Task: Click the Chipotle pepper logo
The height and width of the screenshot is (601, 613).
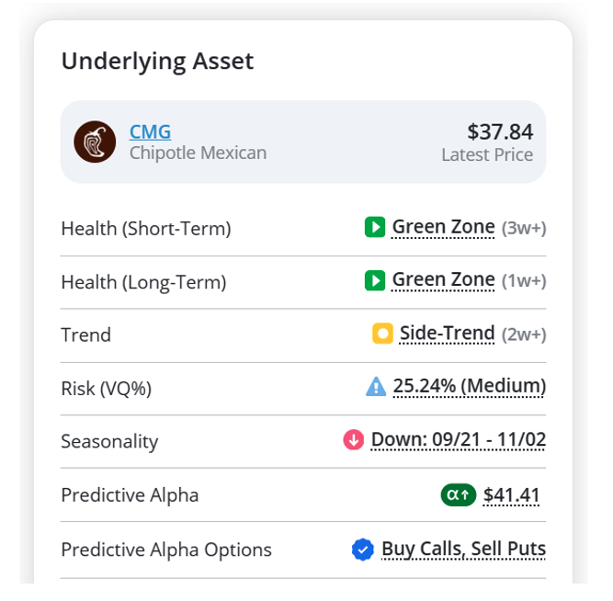Action: pyautogui.click(x=95, y=142)
